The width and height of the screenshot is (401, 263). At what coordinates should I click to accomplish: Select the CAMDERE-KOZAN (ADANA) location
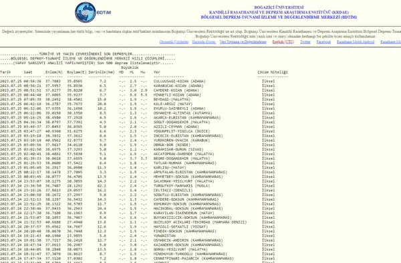pos(176,90)
